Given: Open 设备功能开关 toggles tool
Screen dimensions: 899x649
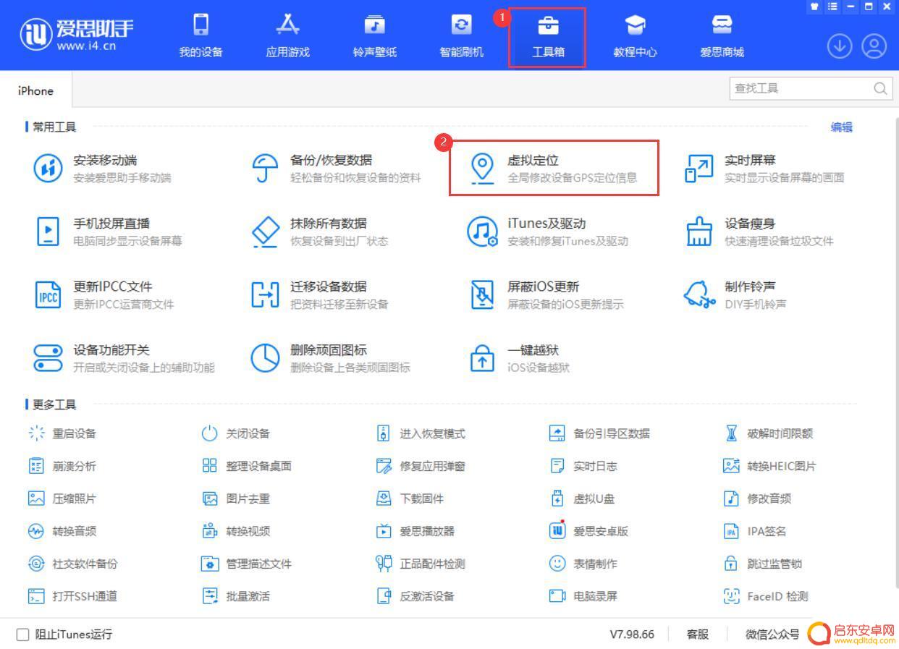Looking at the screenshot, I should click(x=124, y=358).
